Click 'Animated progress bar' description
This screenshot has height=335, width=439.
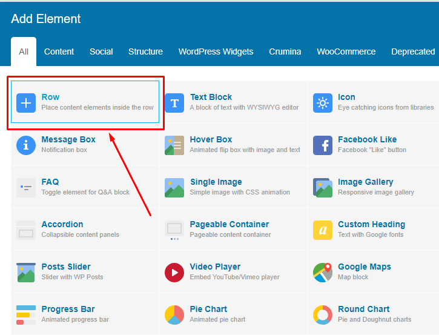[75, 319]
